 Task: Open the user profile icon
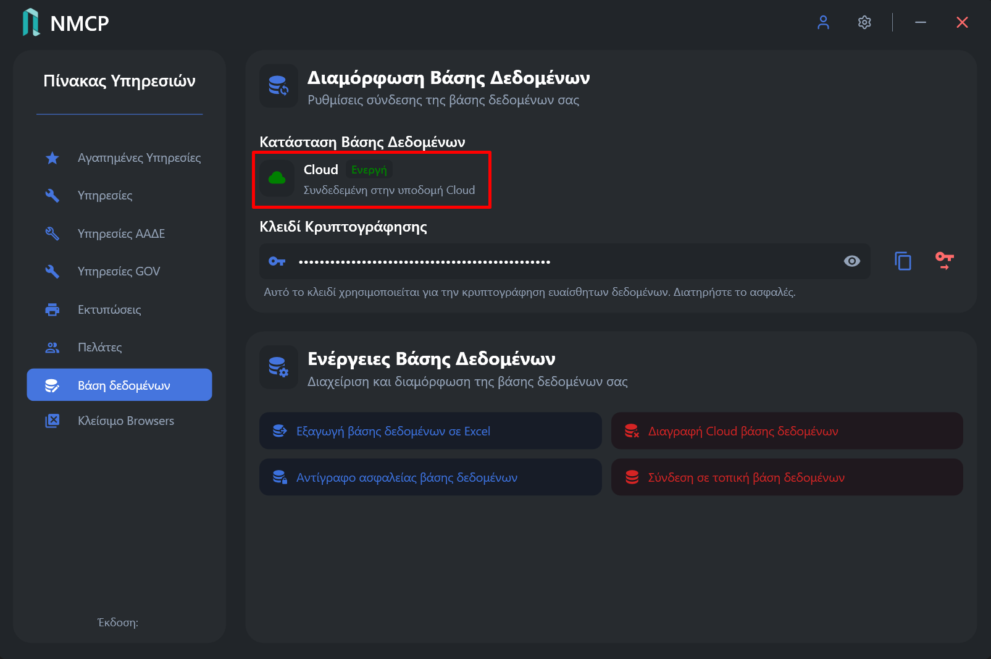(823, 23)
